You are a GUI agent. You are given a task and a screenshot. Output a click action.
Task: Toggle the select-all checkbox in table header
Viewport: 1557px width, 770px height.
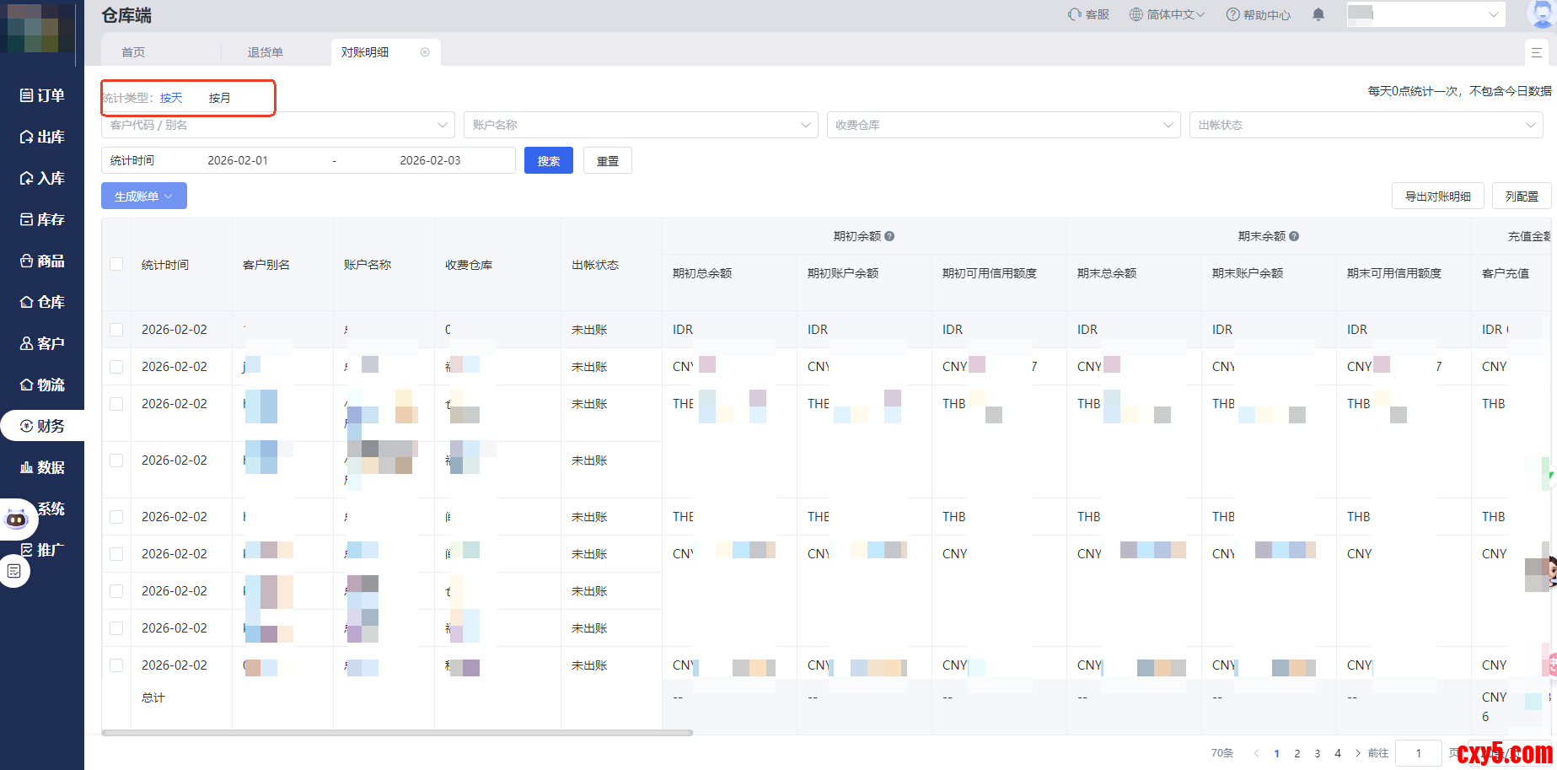(116, 264)
